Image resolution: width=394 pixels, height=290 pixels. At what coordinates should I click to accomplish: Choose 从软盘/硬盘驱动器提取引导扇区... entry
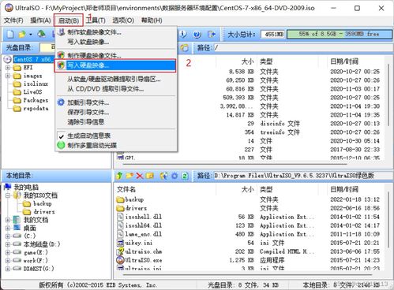114,79
